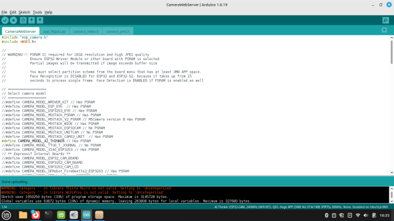Open the tan package icon in taskbar
The height and width of the screenshot is (221, 394).
click(99, 215)
